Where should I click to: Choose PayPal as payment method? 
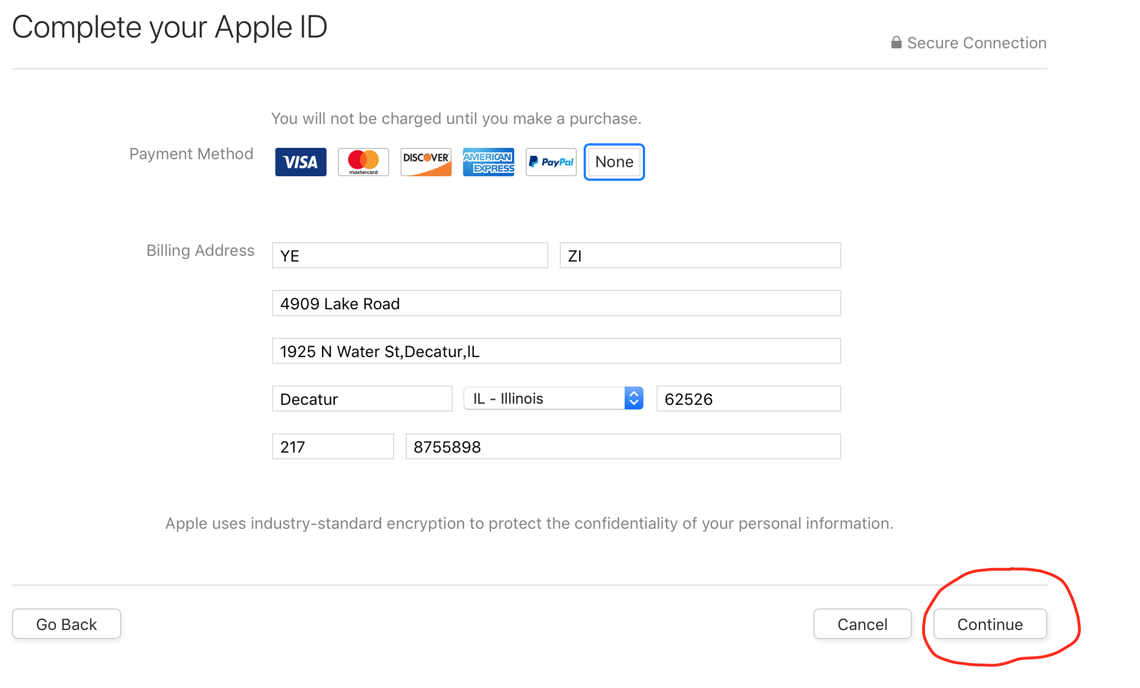[x=551, y=162]
